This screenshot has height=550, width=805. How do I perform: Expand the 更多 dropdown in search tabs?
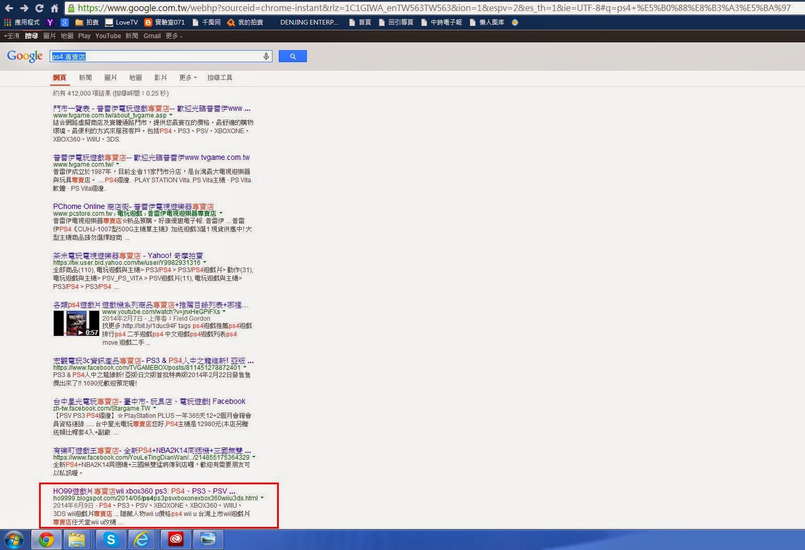click(188, 77)
